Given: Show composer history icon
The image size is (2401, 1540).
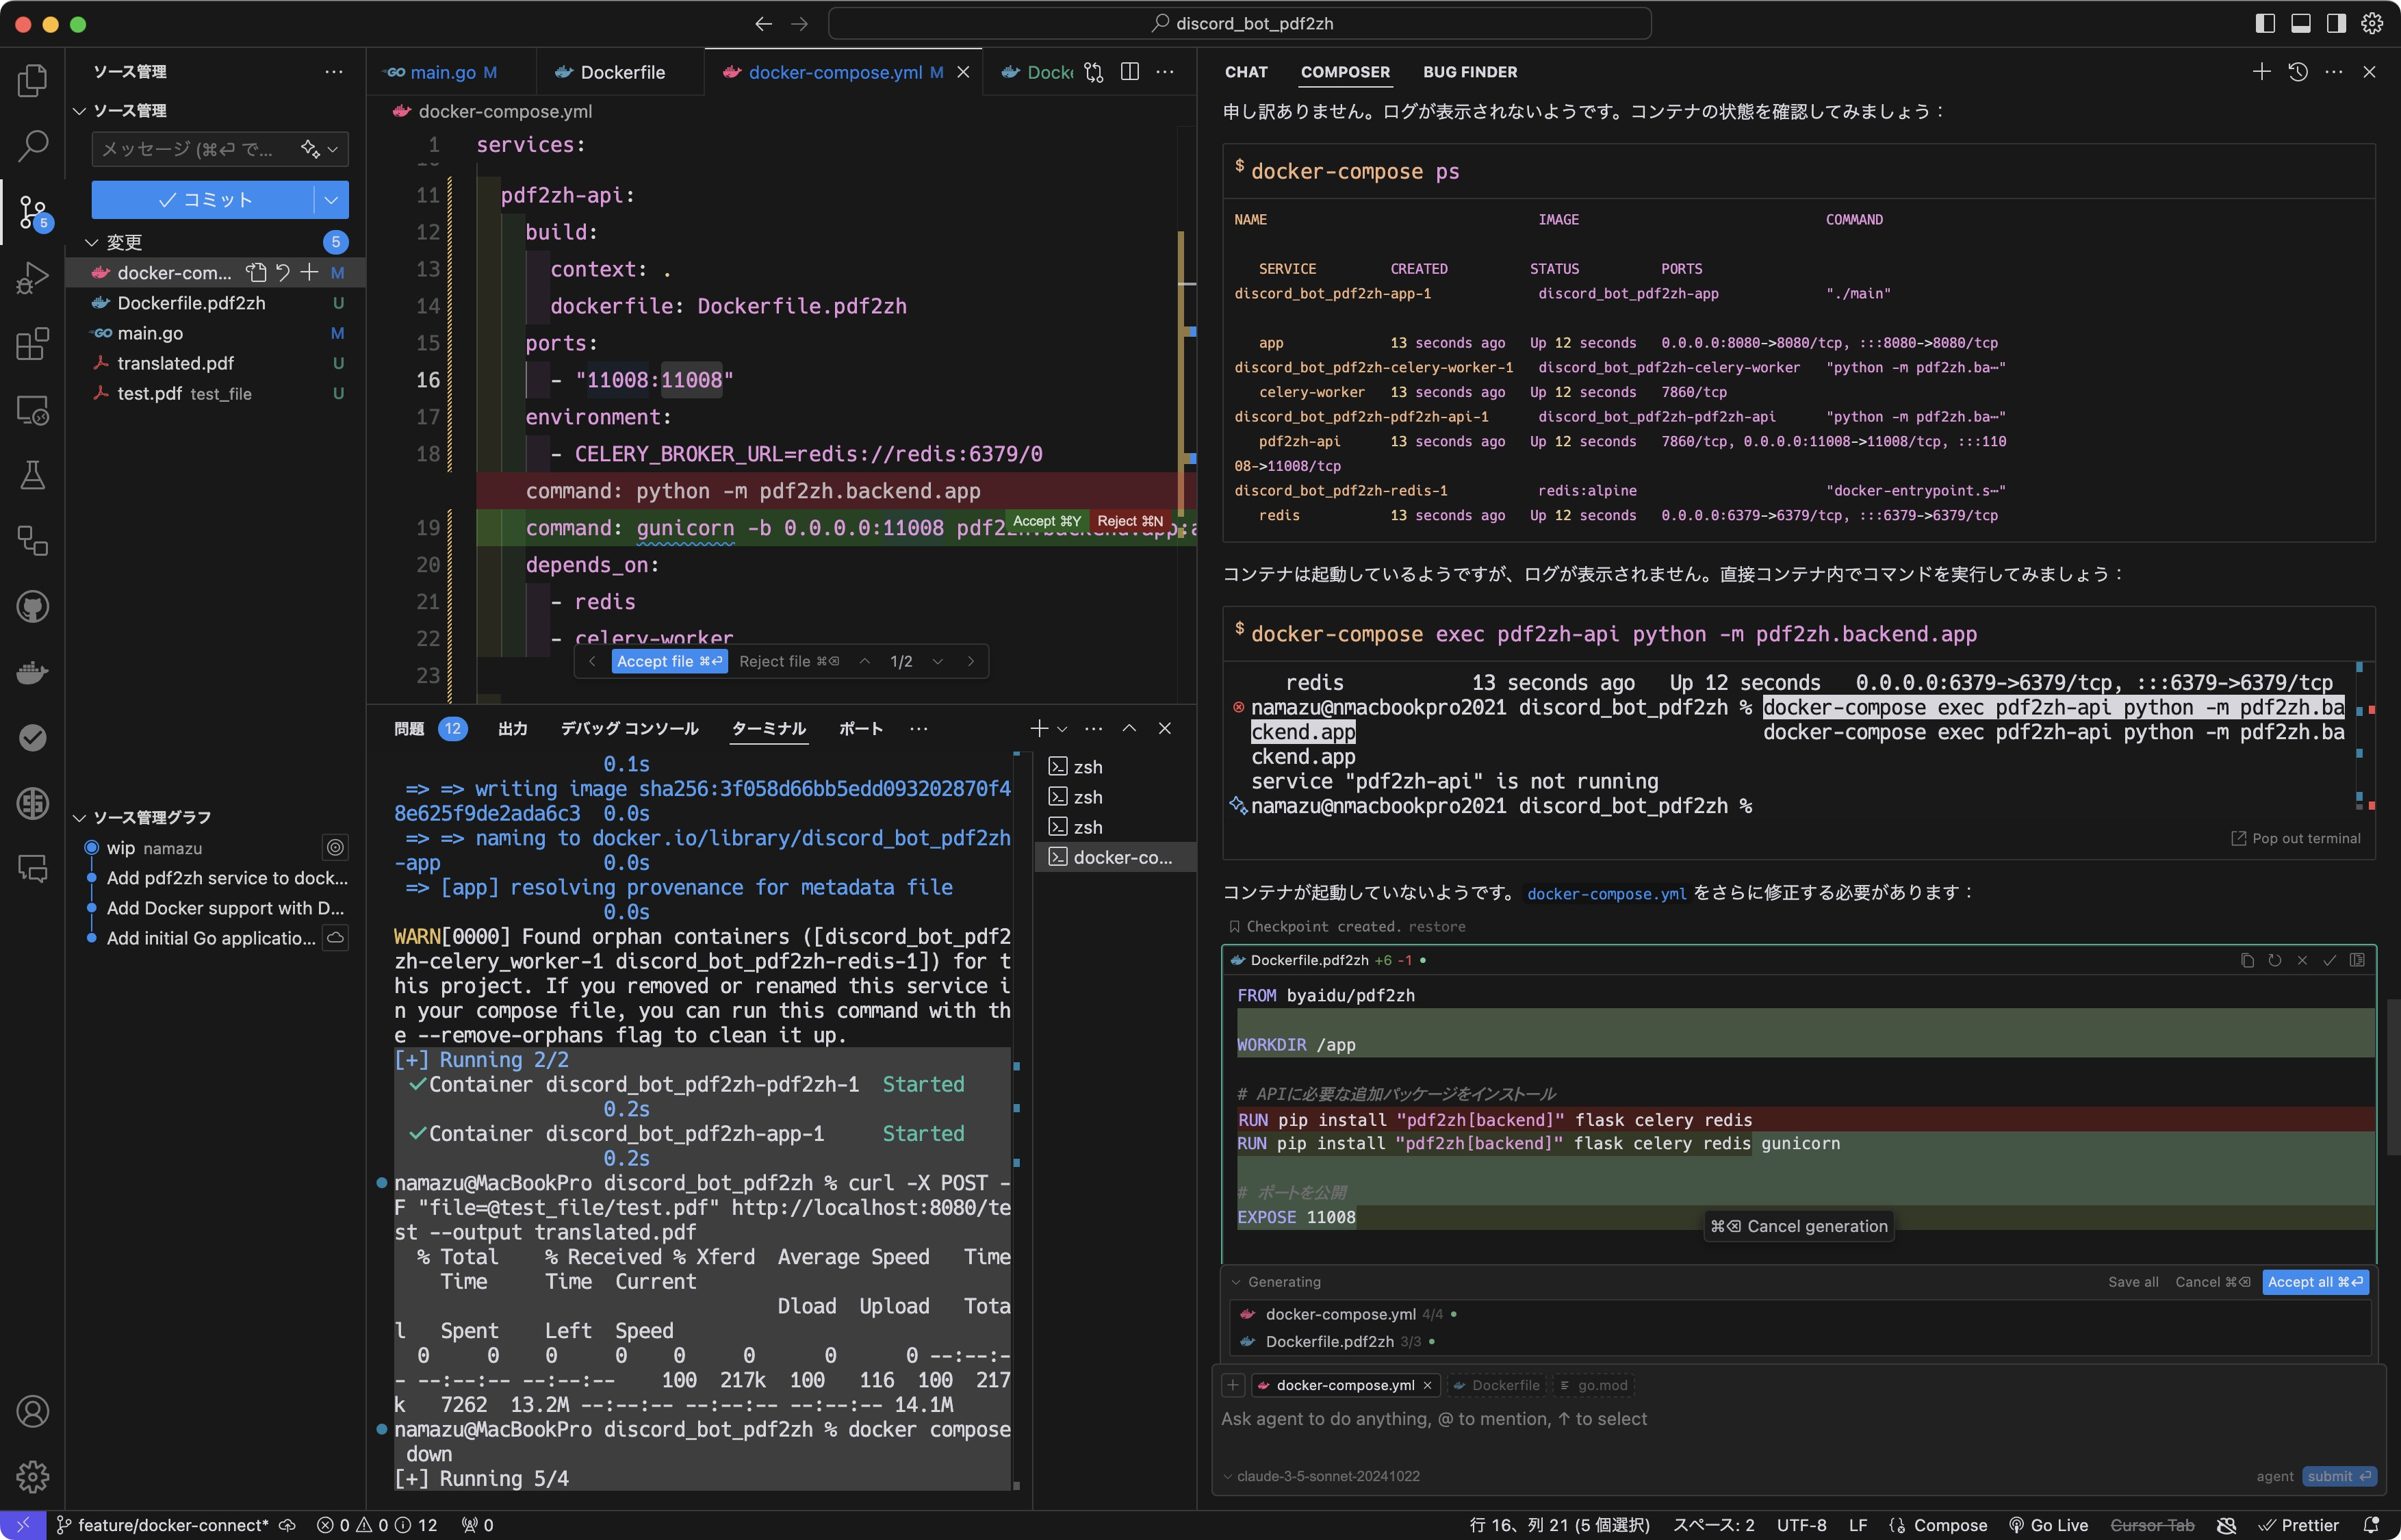Looking at the screenshot, I should [x=2297, y=72].
